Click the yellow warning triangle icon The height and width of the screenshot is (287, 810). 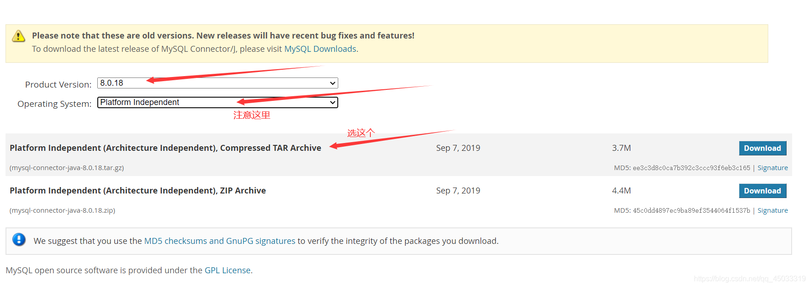pyautogui.click(x=18, y=36)
